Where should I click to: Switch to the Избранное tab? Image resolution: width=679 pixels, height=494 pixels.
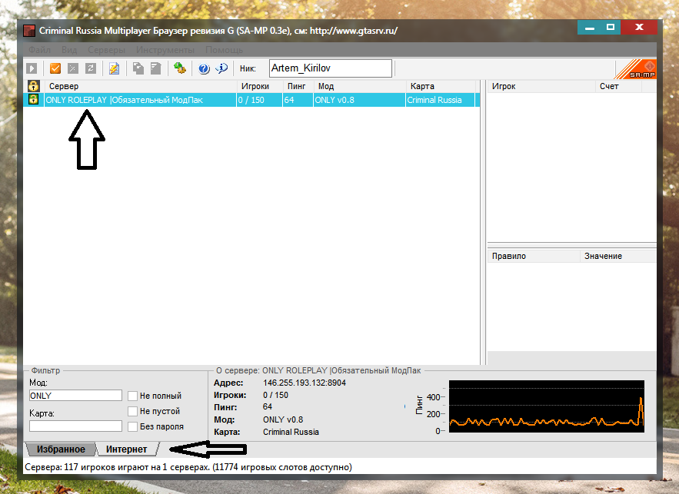point(61,449)
